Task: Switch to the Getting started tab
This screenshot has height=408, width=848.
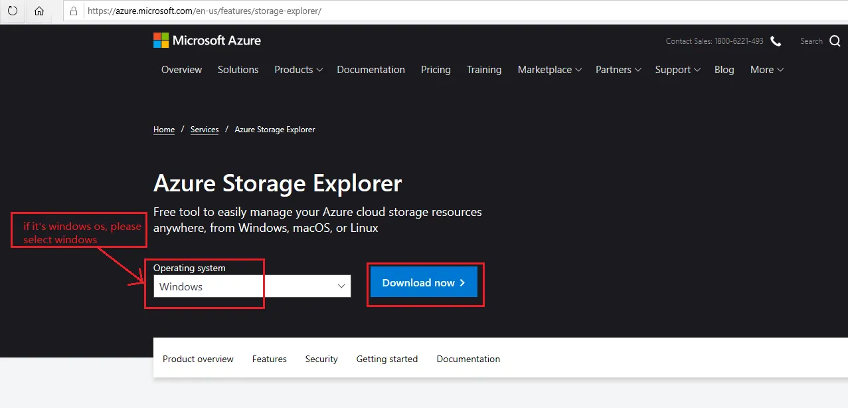Action: (x=387, y=359)
